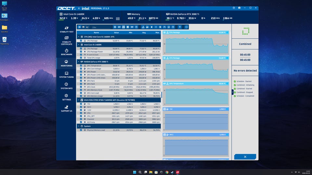The height and width of the screenshot is (175, 312).
Task: Toggle clock frequency sensor type filter
Action: 164,27
